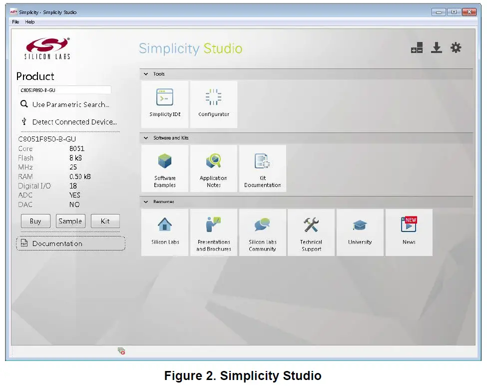
Task: Click the USB icon to detect device
Action: click(24, 121)
